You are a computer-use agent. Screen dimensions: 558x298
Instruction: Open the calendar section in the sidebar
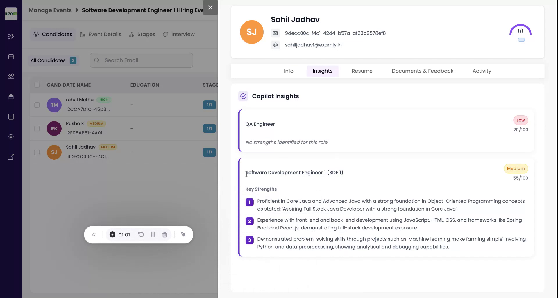click(11, 57)
